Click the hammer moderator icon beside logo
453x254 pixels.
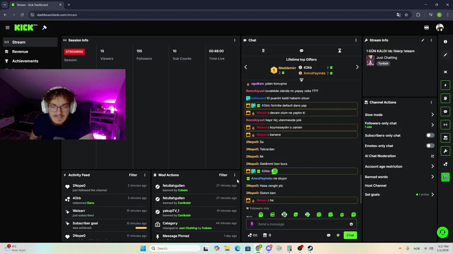coord(45,28)
